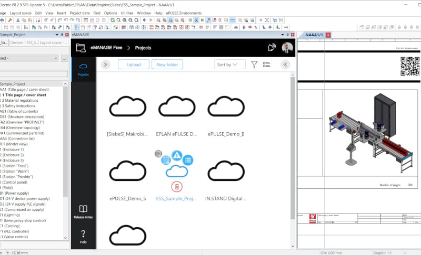Open the filter combo box in navigator

pyautogui.click(x=29, y=58)
